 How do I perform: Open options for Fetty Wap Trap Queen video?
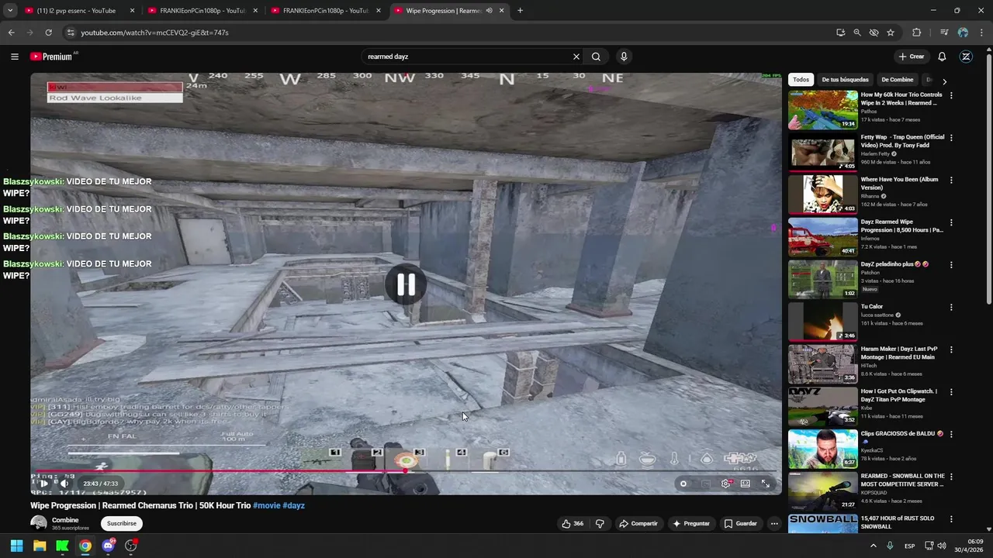[x=951, y=138]
